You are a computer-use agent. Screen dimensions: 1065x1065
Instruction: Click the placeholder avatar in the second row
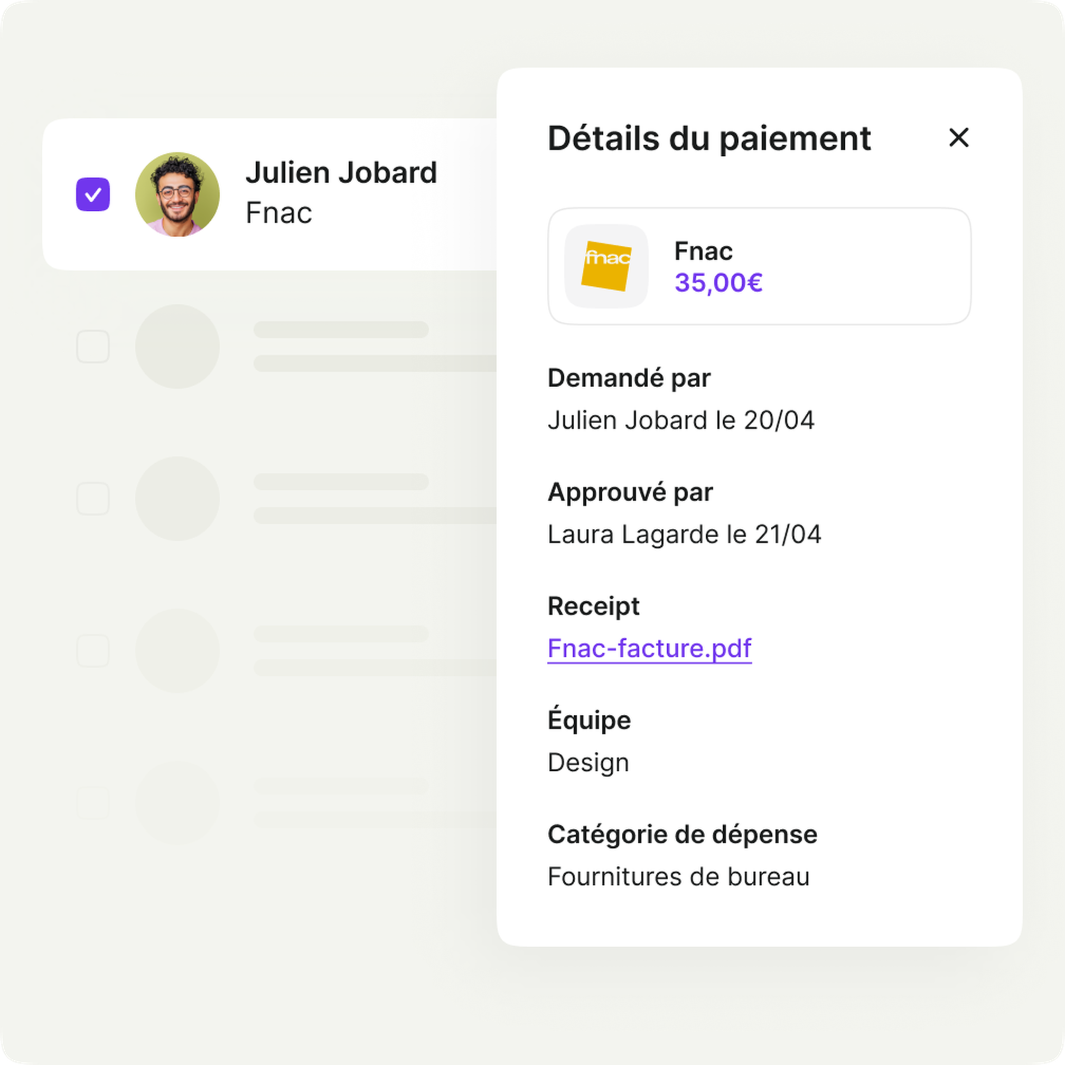pyautogui.click(x=177, y=346)
